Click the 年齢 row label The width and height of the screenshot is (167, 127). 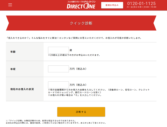coord(13,52)
